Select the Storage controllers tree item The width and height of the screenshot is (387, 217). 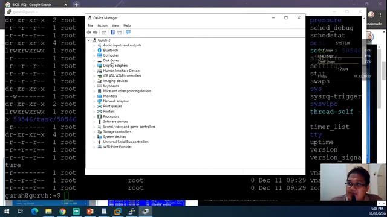tap(117, 131)
